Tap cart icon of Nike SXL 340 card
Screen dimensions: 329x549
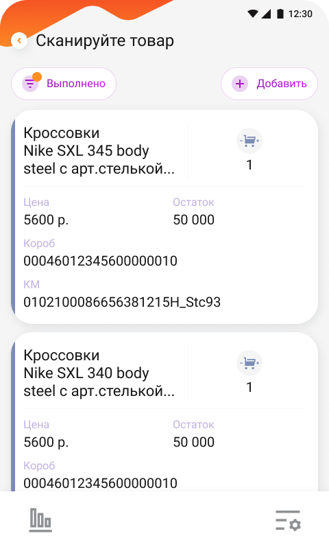pos(249,363)
